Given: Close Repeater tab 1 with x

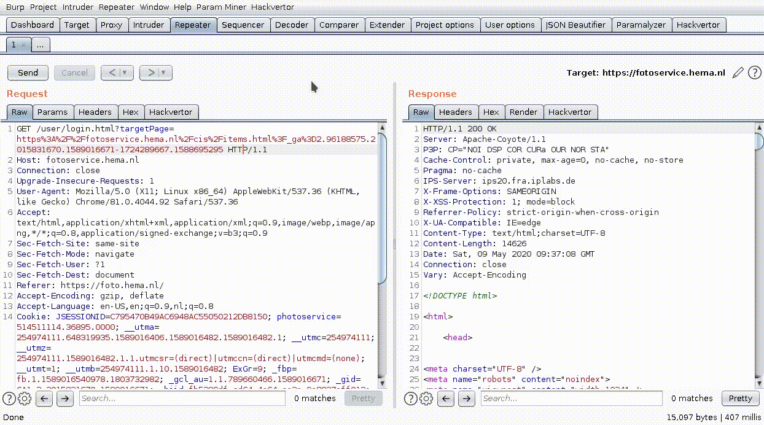Looking at the screenshot, I should point(23,45).
